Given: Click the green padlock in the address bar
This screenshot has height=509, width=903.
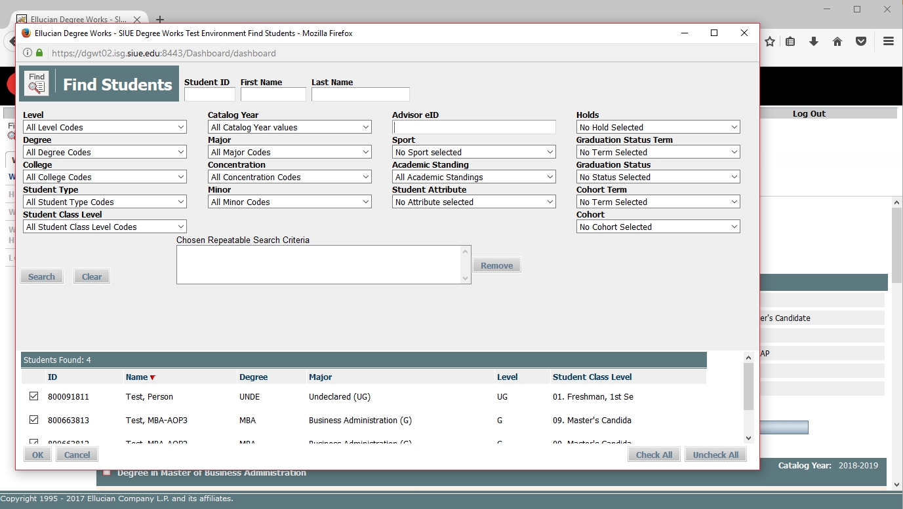Looking at the screenshot, I should [x=39, y=53].
